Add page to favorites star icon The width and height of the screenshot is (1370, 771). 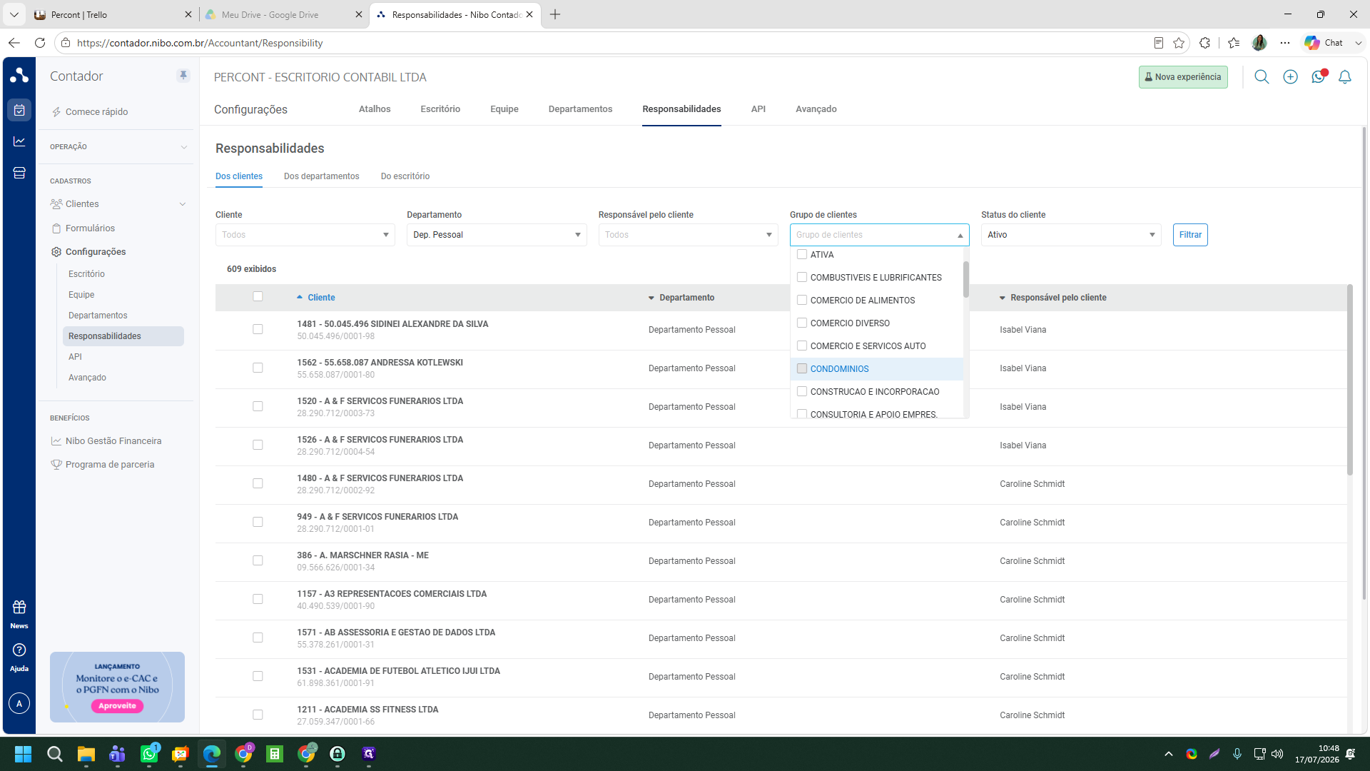[x=1179, y=43]
